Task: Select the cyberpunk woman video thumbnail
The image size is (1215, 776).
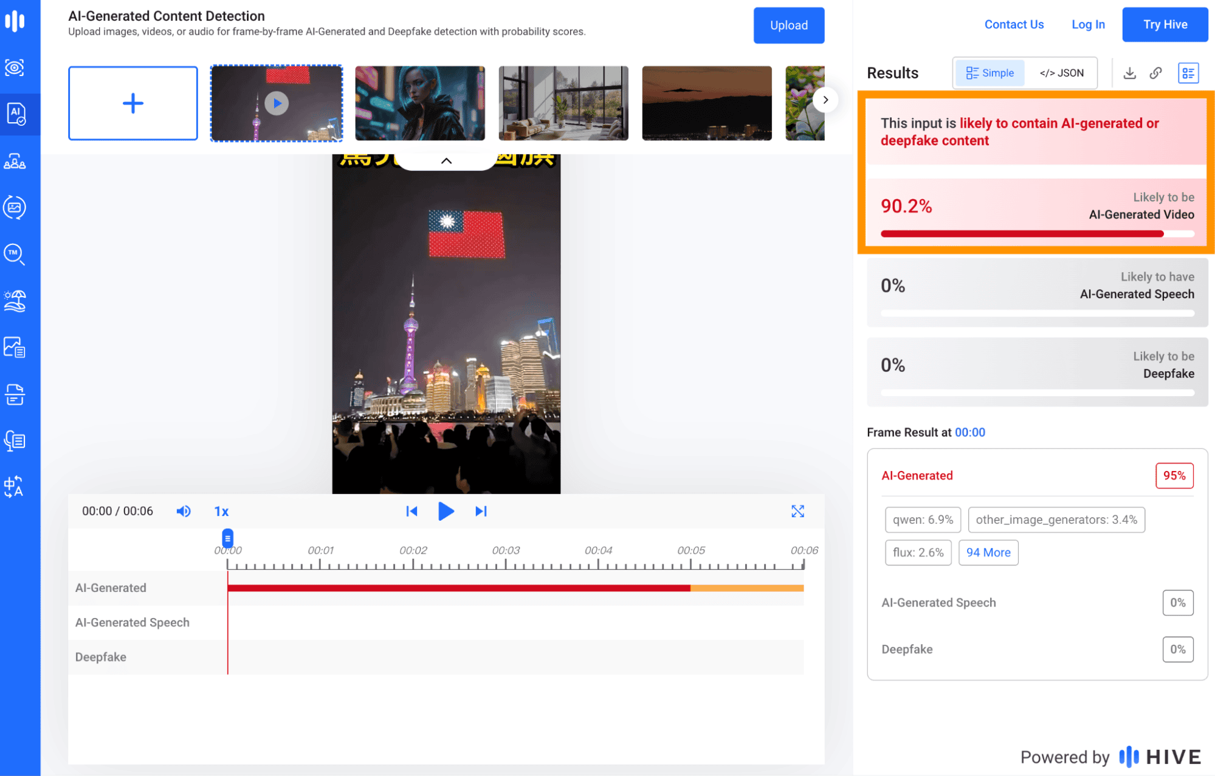Action: point(419,103)
